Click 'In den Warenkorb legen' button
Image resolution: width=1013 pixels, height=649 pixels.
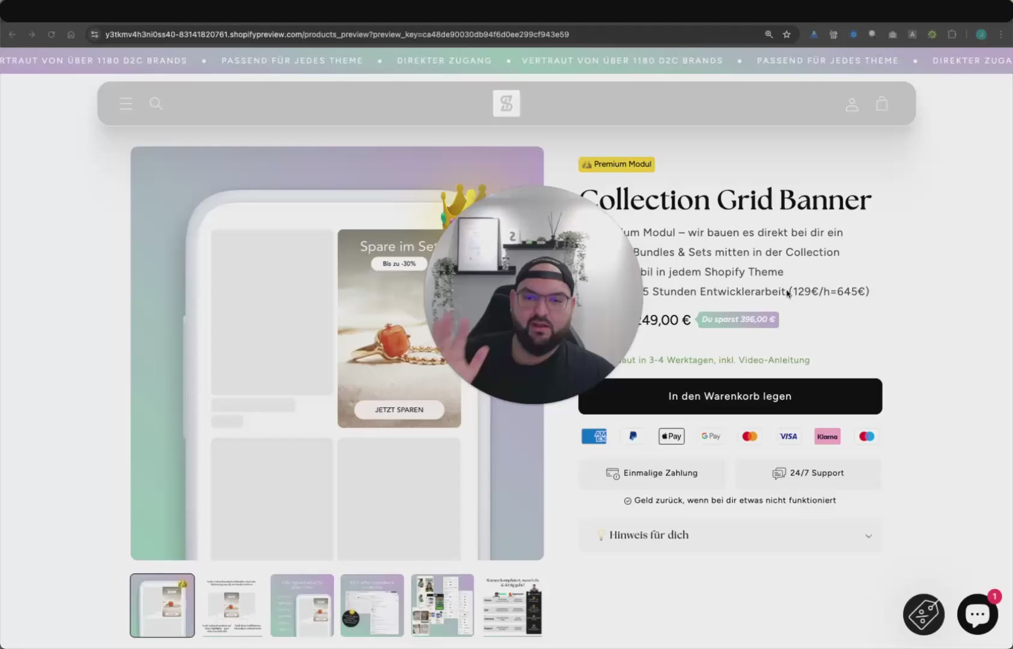(x=730, y=396)
